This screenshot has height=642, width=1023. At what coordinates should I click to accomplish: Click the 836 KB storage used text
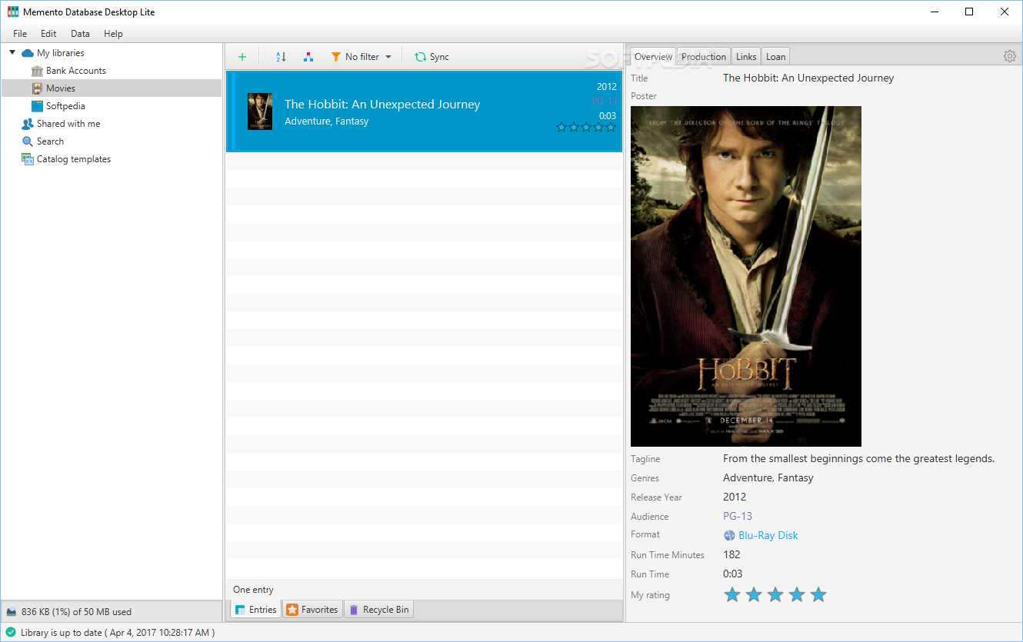click(x=76, y=612)
